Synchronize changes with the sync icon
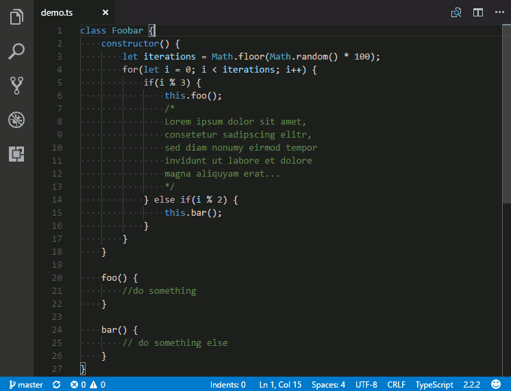 (x=56, y=385)
